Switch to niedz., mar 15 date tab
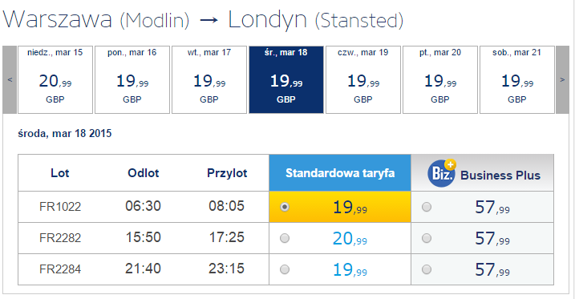575x299 pixels. (x=55, y=79)
